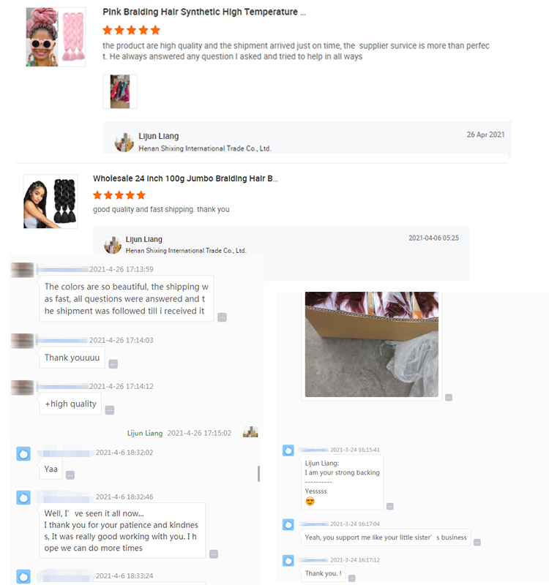Open the black jumbo braiding hair thumbnail
The height and width of the screenshot is (585, 549).
[51, 202]
